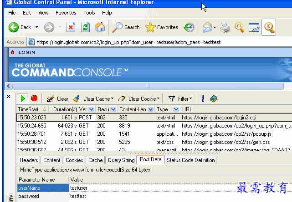Switch to the Query String tab

tap(121, 160)
